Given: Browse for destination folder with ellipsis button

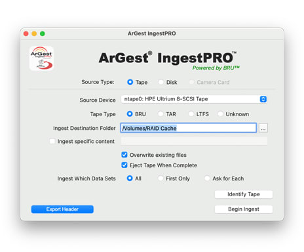Looking at the screenshot, I should [x=263, y=128].
